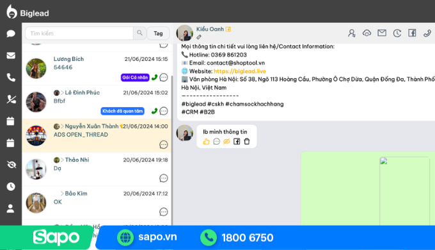Open Lương Bích conversation
This screenshot has height=250, width=435.
click(97, 68)
